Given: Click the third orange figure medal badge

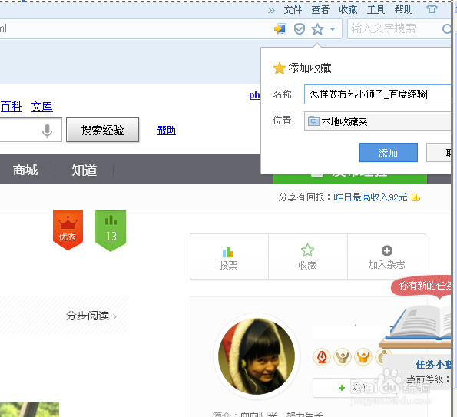Looking at the screenshot, I should pos(363,357).
